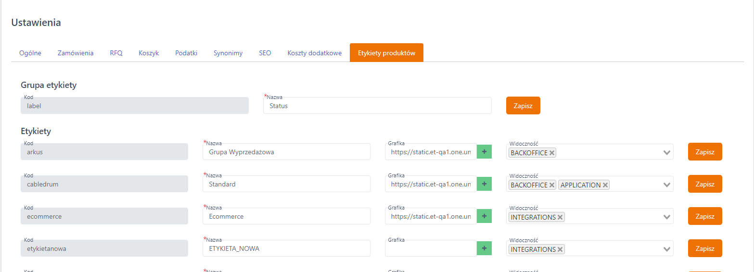Remove INTEGRATIONS tag from etykietanowa row
The width and height of the screenshot is (754, 272).
coord(560,249)
